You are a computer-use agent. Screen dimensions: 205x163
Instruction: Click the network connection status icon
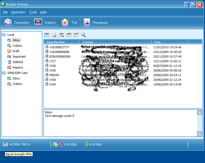pyautogui.click(x=55, y=144)
